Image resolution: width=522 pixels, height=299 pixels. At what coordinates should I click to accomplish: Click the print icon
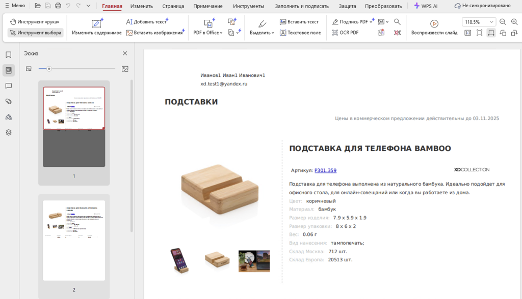click(58, 6)
